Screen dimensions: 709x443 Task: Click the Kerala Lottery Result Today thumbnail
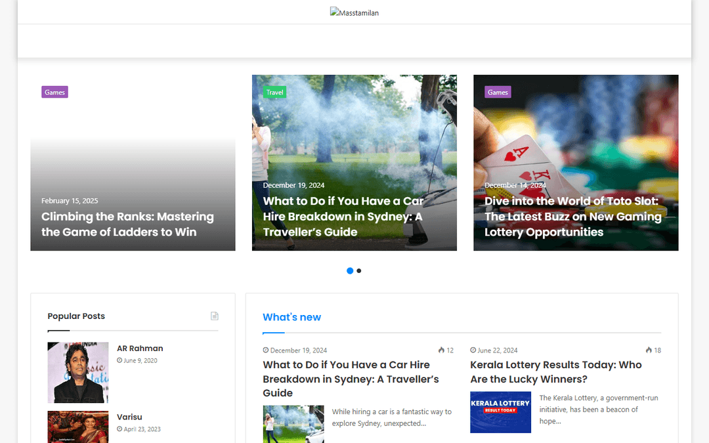point(500,412)
